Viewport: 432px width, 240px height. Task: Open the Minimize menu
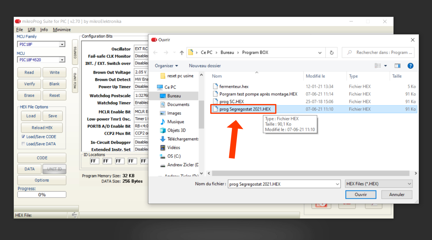click(62, 29)
